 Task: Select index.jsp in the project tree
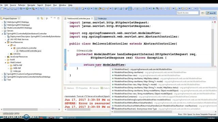click(x=17, y=71)
